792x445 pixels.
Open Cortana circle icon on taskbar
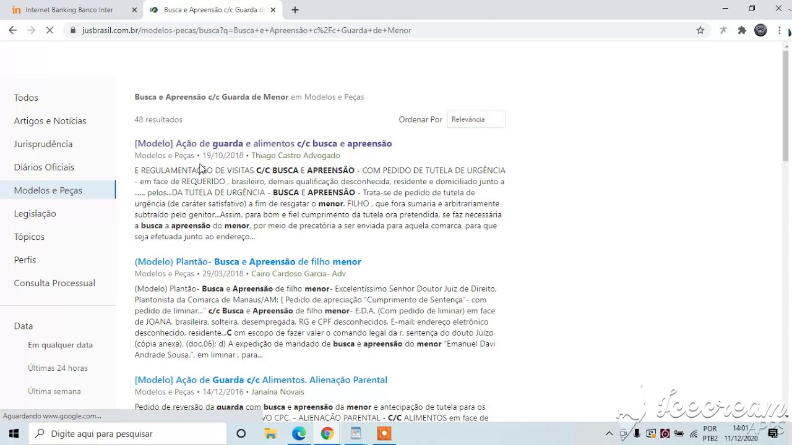(x=241, y=433)
